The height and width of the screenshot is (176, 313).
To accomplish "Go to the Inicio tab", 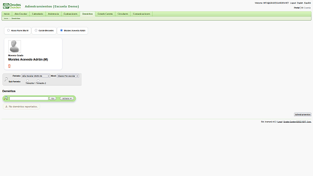I will pos(7,14).
